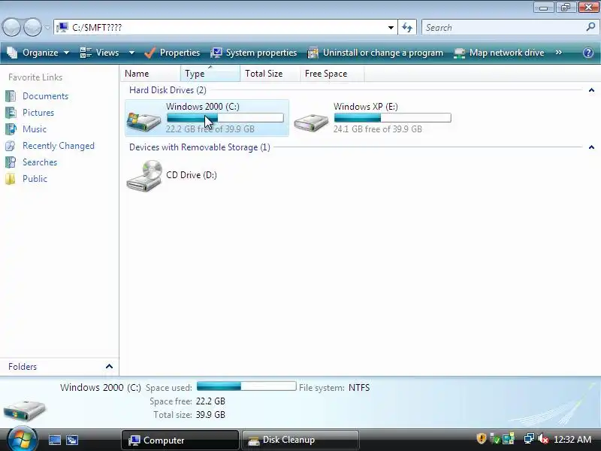The height and width of the screenshot is (451, 601).
Task: Click inside the Search box
Action: [x=502, y=28]
